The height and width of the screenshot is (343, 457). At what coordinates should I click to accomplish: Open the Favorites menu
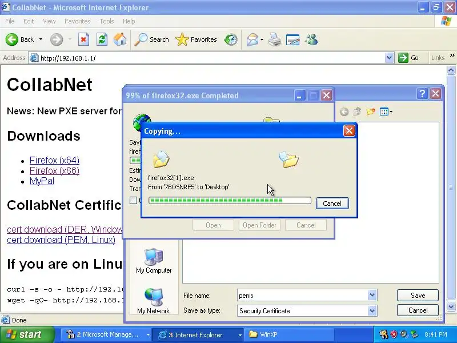(78, 21)
